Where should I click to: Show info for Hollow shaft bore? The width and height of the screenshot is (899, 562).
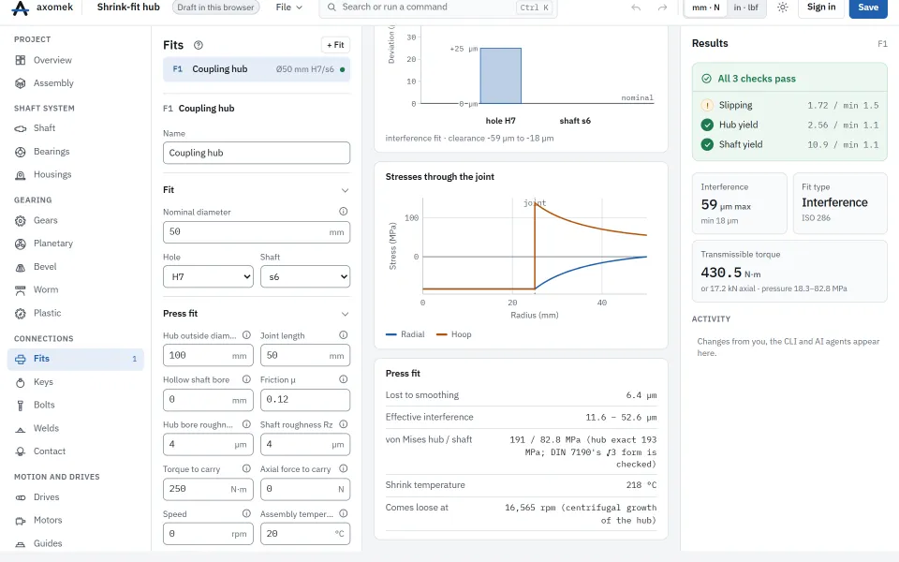coord(246,379)
